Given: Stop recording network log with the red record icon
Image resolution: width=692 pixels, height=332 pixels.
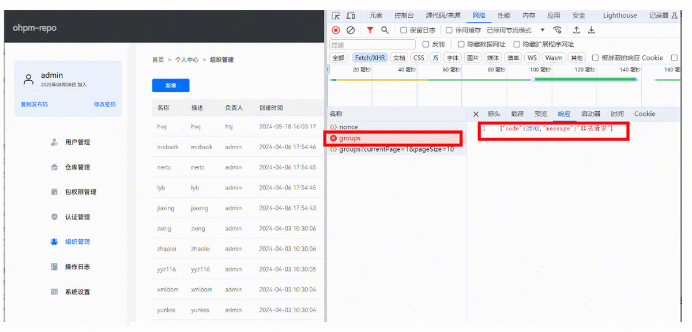Looking at the screenshot, I should (336, 31).
